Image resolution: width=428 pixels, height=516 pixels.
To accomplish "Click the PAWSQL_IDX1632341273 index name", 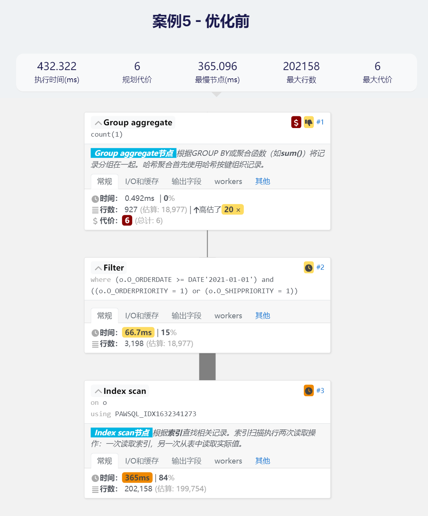I will click(x=155, y=414).
